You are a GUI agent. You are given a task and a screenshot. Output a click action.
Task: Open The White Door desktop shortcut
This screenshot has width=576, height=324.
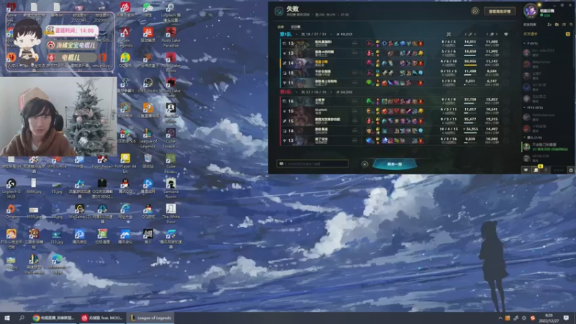tap(171, 214)
